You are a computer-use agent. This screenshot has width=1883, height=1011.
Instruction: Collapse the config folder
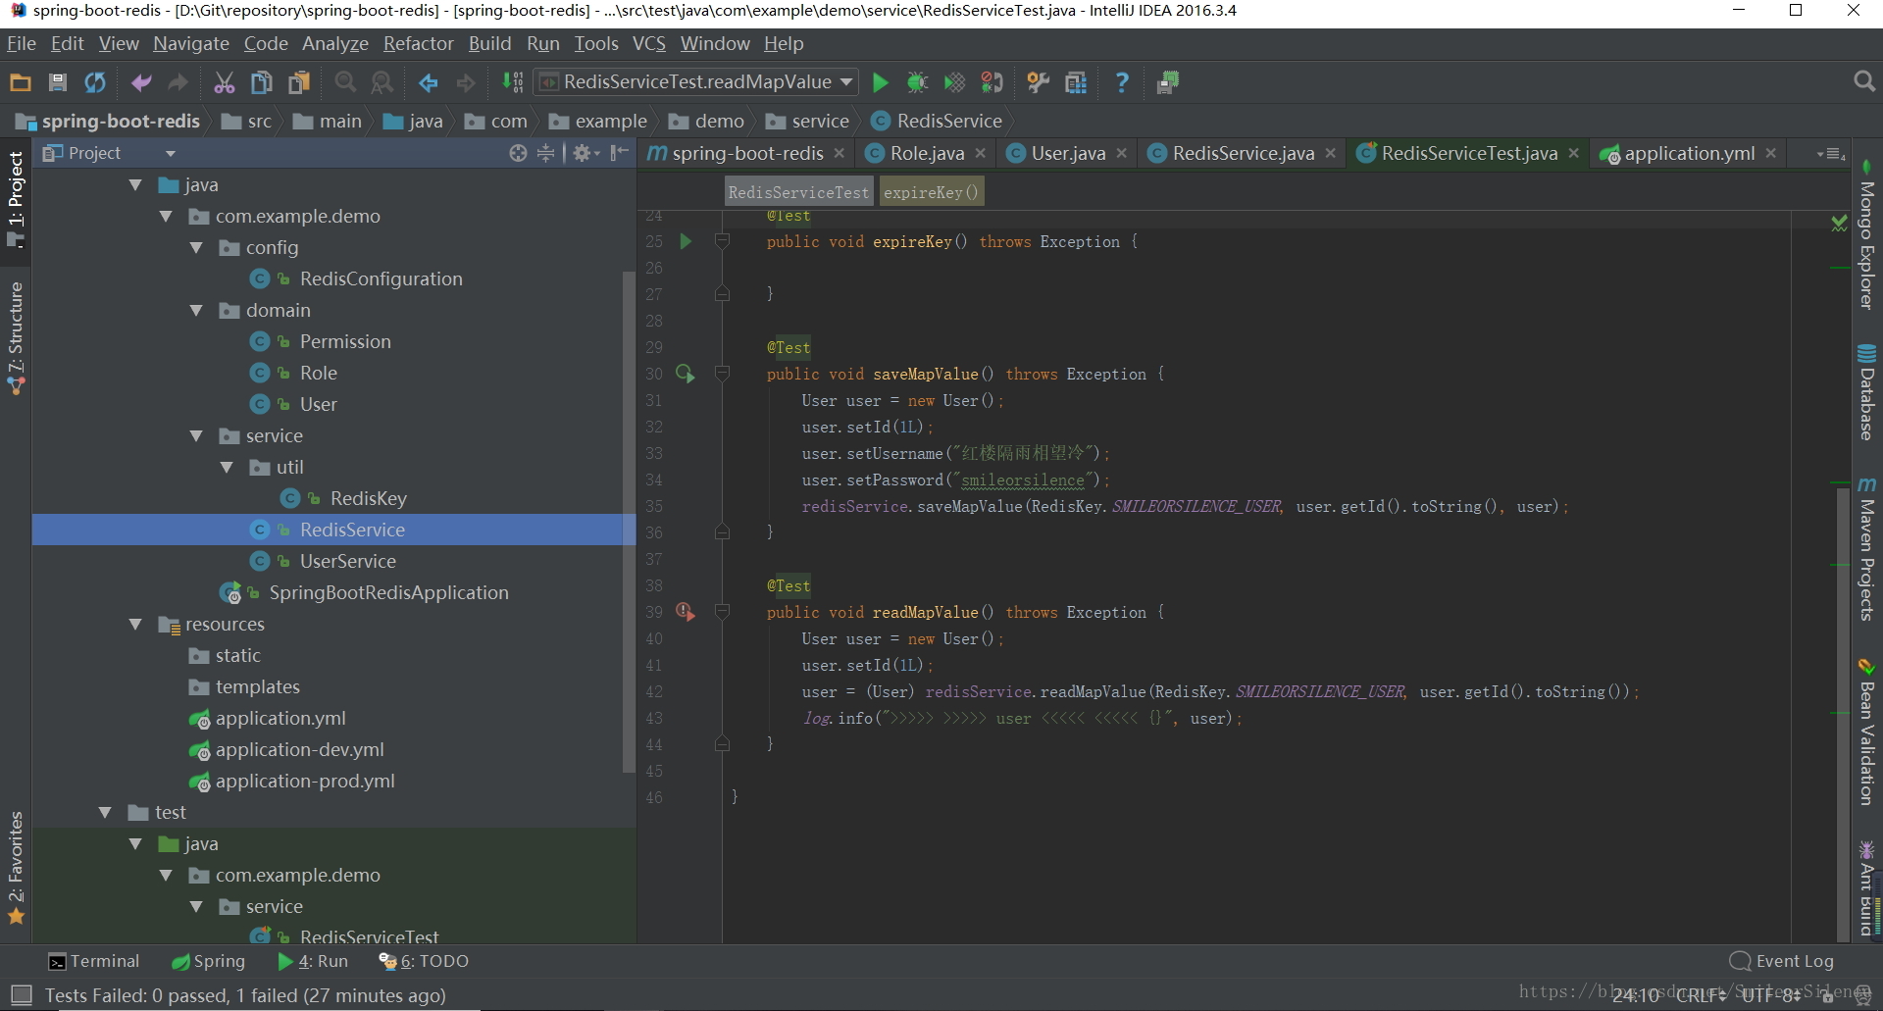click(x=197, y=248)
